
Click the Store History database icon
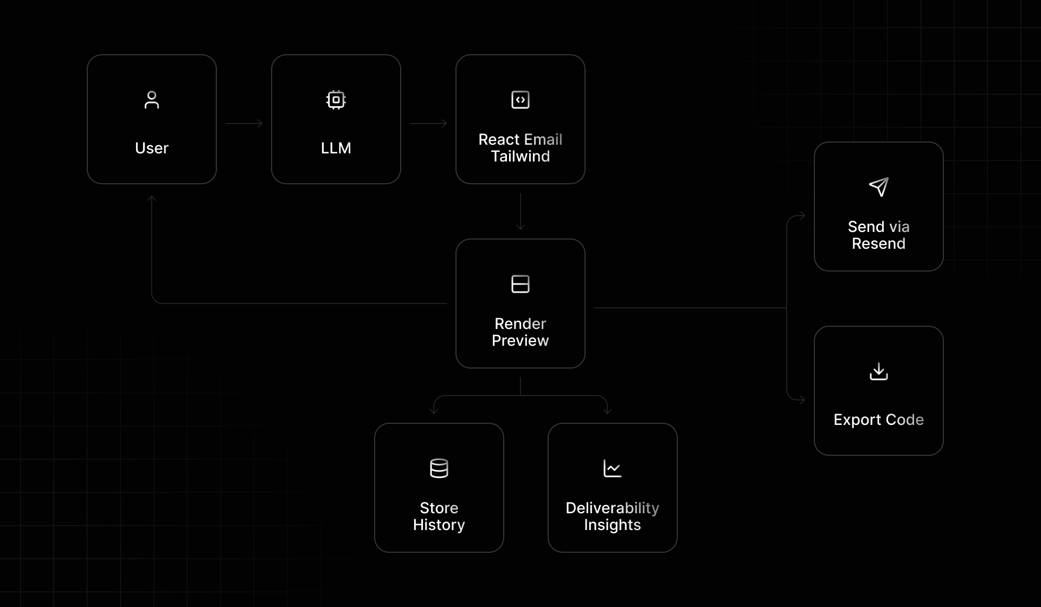click(x=440, y=468)
